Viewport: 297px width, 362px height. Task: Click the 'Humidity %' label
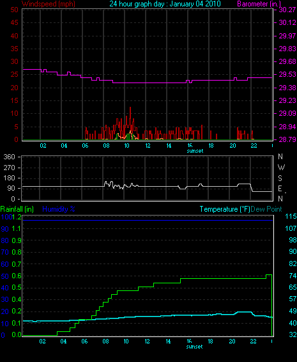[59, 209]
